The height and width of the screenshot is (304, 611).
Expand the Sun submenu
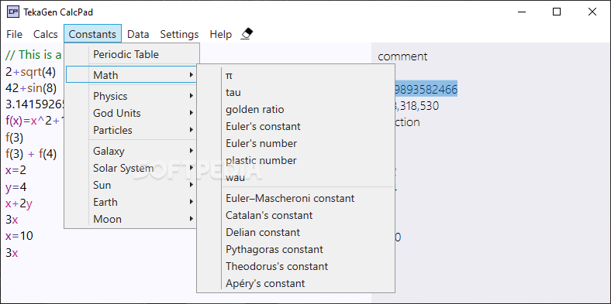132,185
